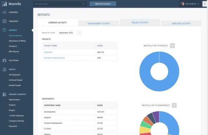Open Overview in sidebar
Image resolution: width=208 pixels, height=135 pixels.
click(x=13, y=12)
